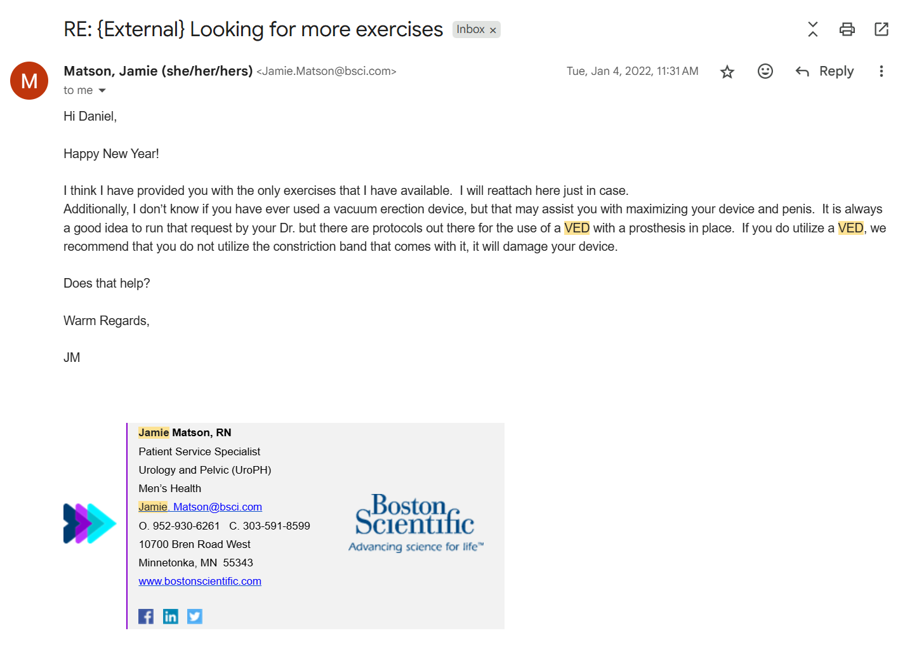Viewport: 898px width, 647px height.
Task: Click the curved reply arrow icon
Action: pyautogui.click(x=802, y=71)
